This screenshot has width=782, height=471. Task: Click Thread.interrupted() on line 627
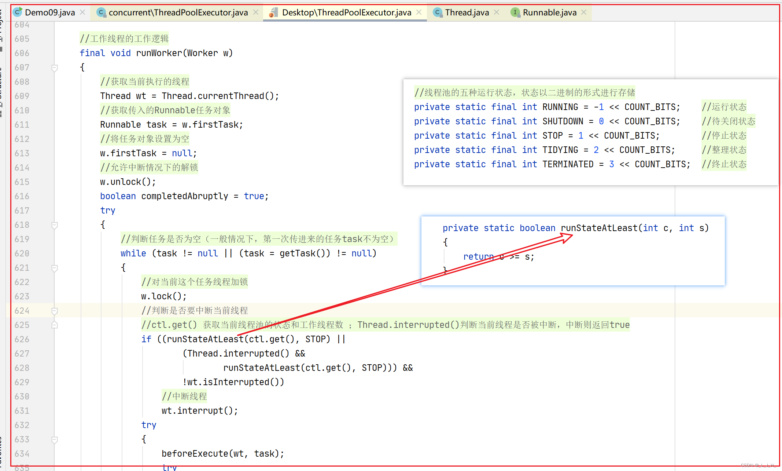238,354
